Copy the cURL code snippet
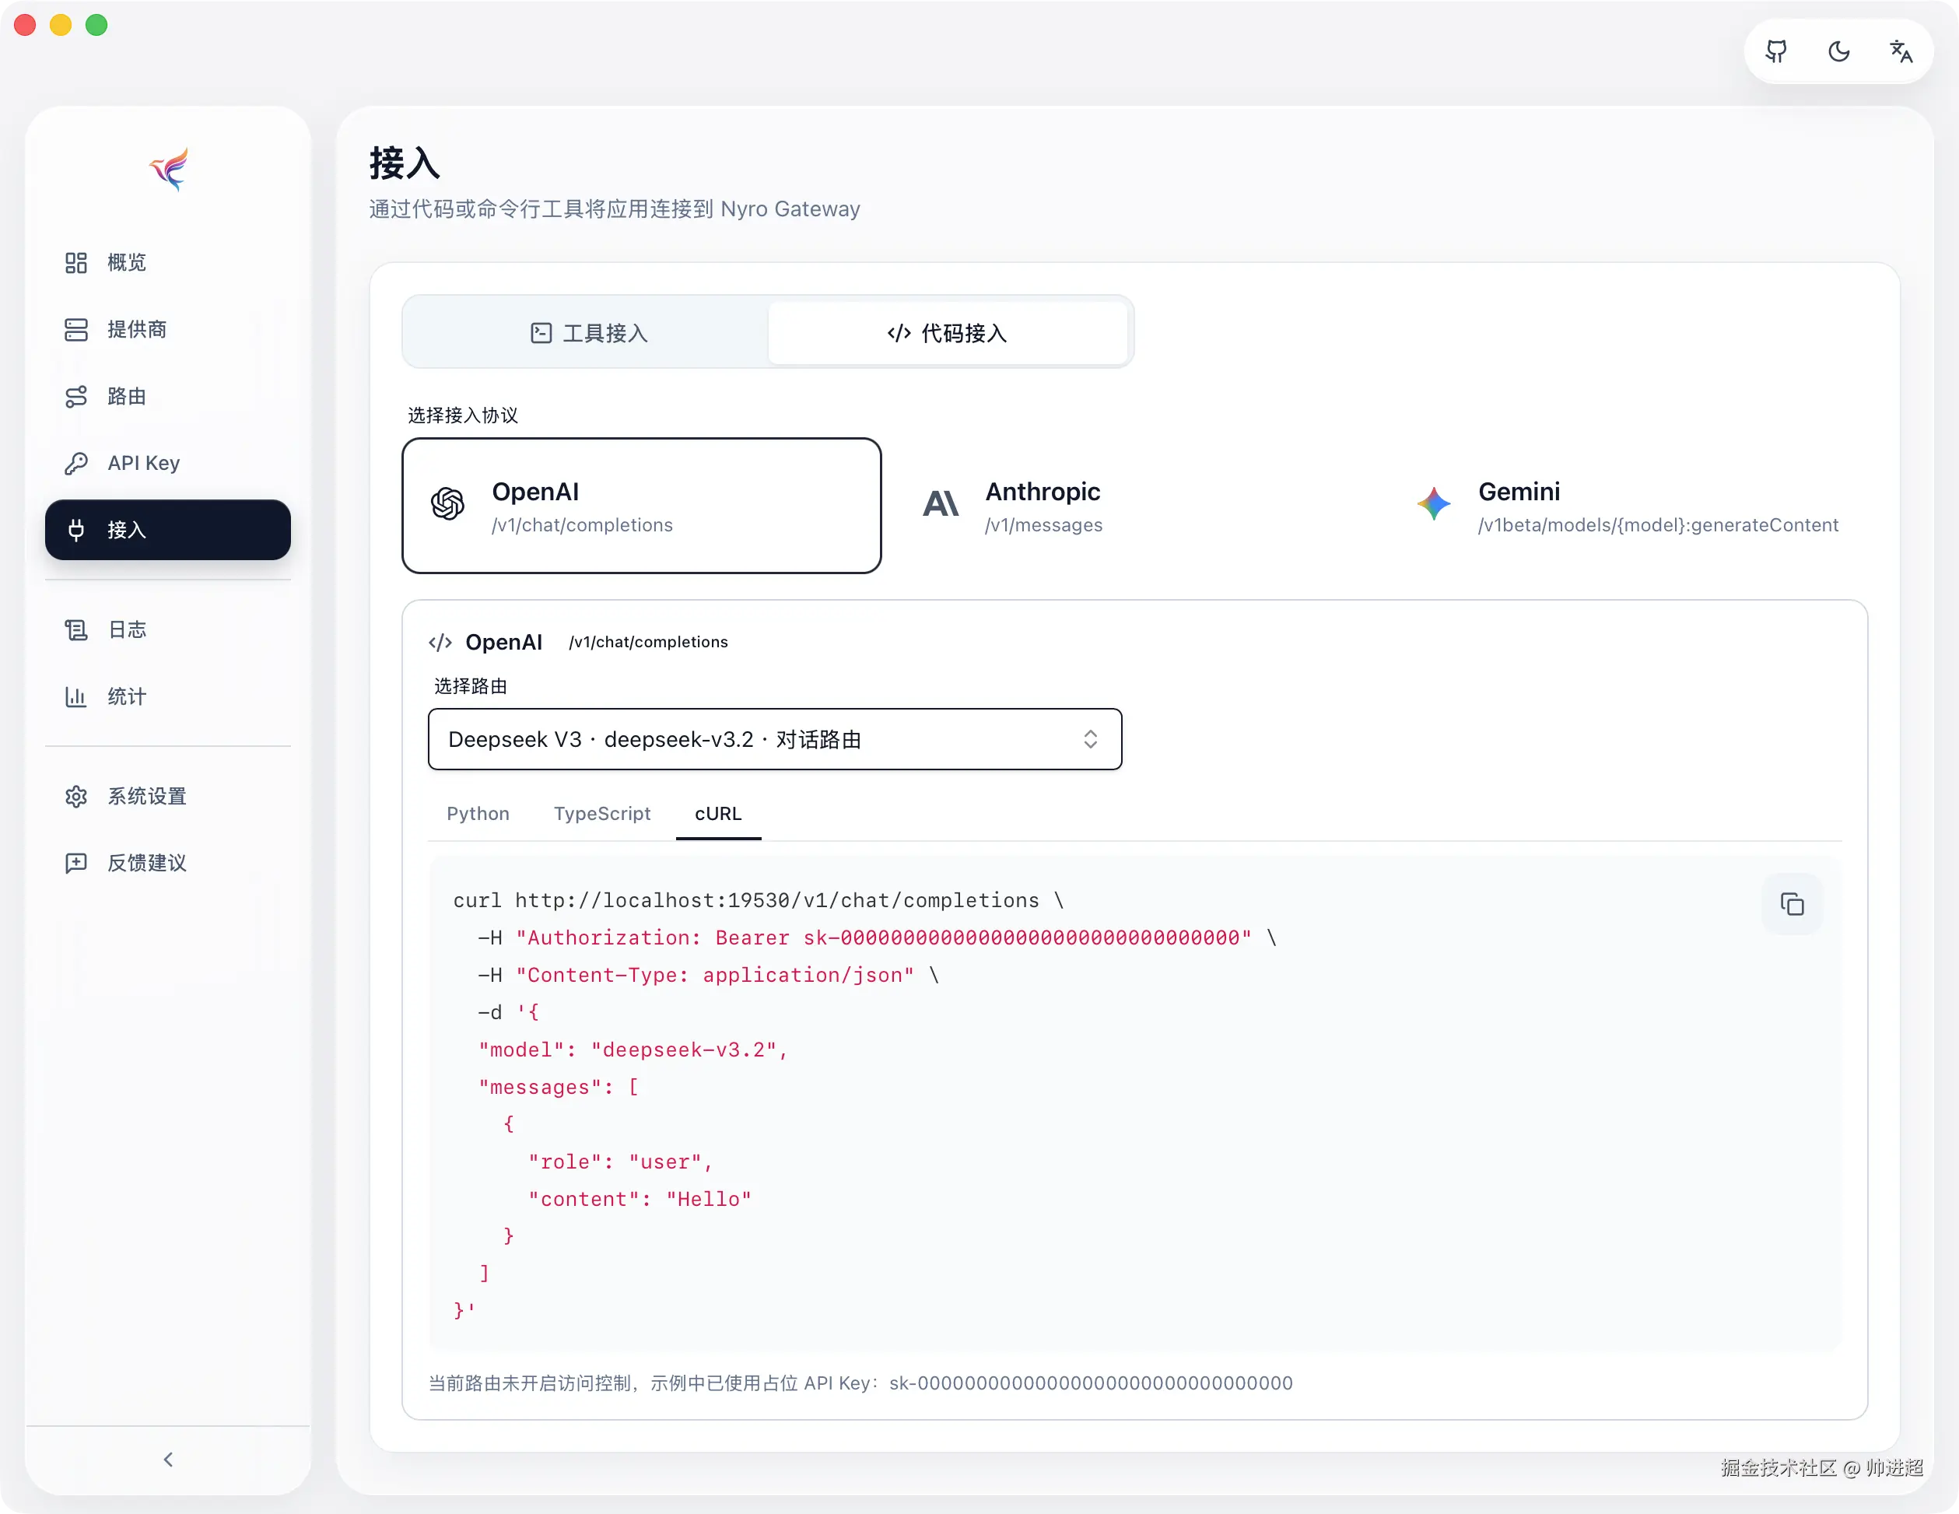This screenshot has height=1514, width=1959. click(x=1791, y=904)
